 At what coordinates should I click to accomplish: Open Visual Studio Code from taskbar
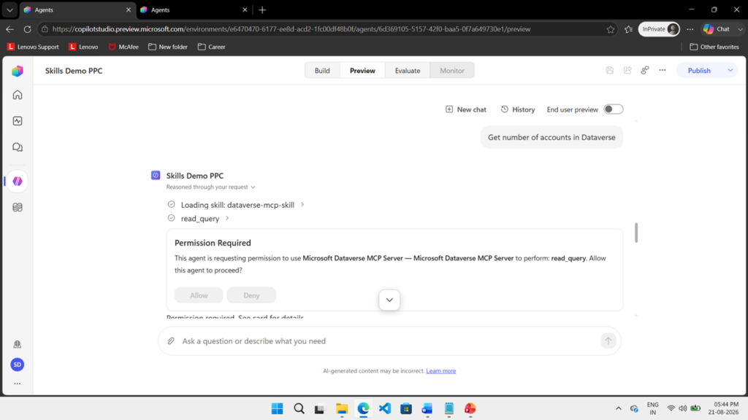point(384,408)
